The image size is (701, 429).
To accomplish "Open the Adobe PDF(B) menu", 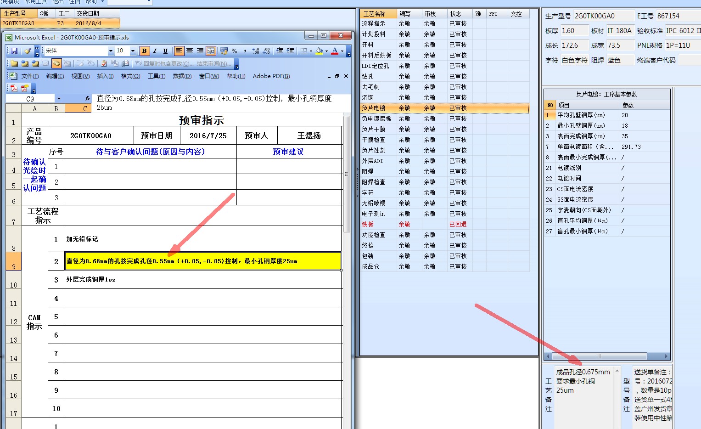I will pos(271,76).
